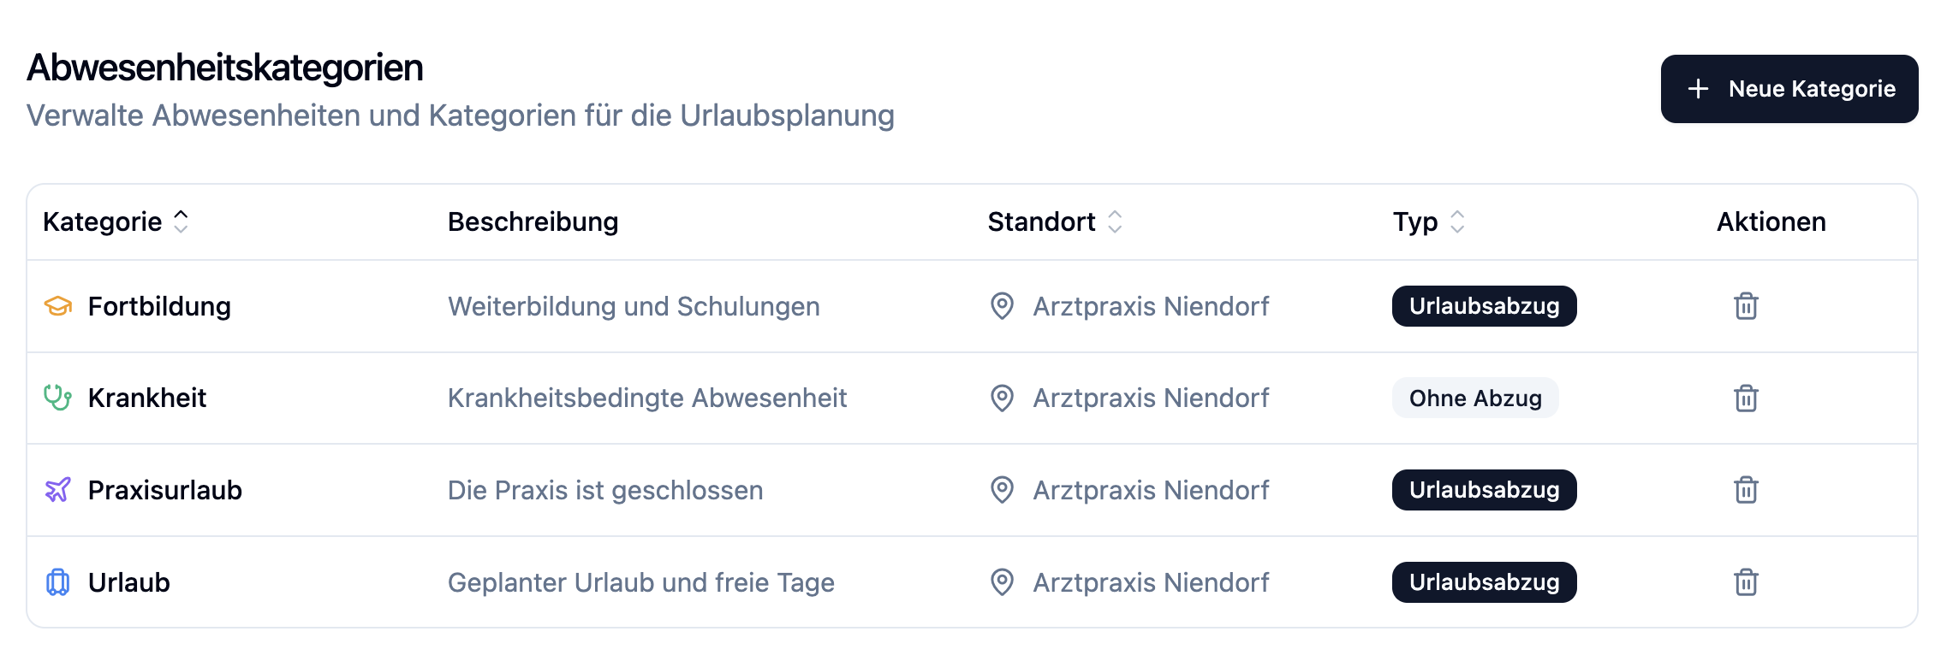Click the stethoscope icon beside Krankheit

tap(58, 398)
